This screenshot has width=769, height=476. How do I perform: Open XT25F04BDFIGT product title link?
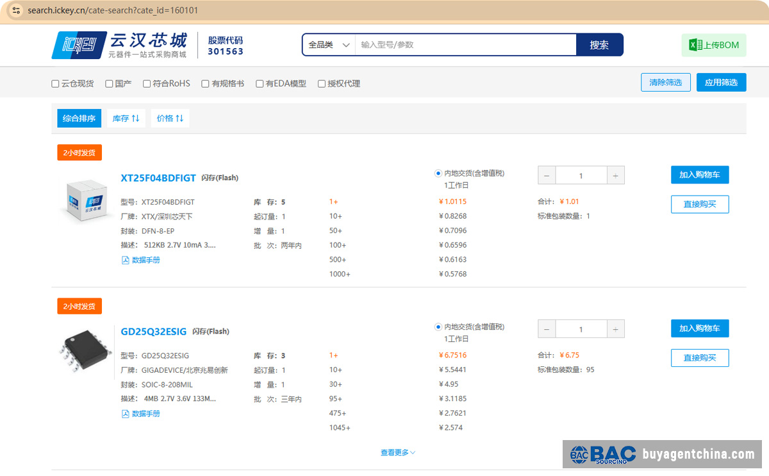pos(158,178)
